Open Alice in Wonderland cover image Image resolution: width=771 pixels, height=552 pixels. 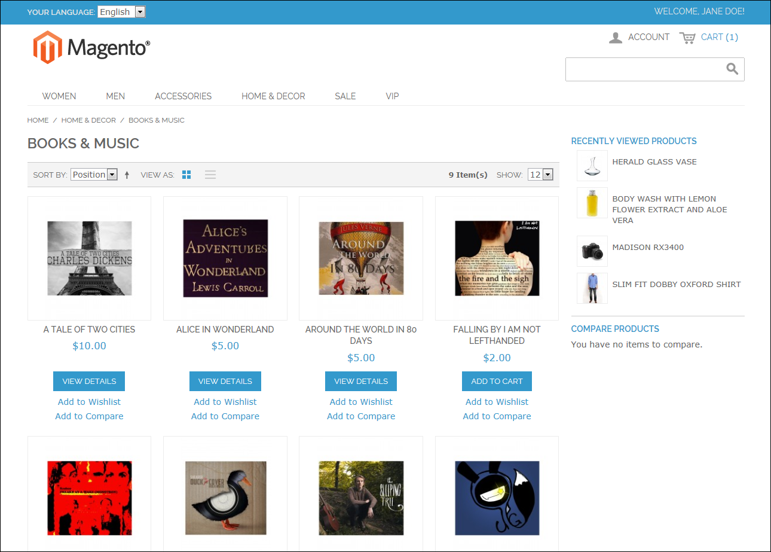pyautogui.click(x=225, y=258)
